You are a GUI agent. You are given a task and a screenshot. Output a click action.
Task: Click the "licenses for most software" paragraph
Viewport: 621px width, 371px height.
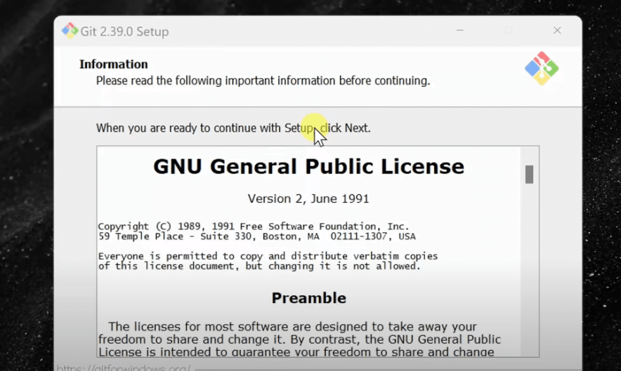coord(292,328)
